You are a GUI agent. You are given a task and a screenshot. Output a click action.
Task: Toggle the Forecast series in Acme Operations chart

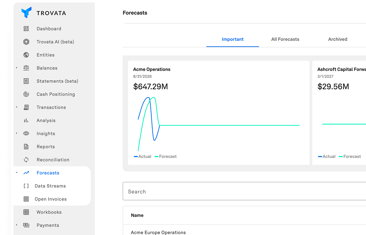(x=165, y=156)
